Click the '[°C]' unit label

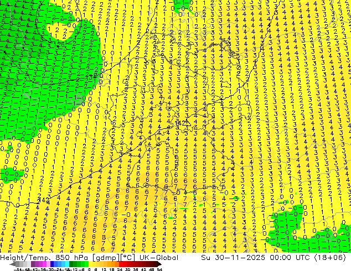(x=127, y=258)
